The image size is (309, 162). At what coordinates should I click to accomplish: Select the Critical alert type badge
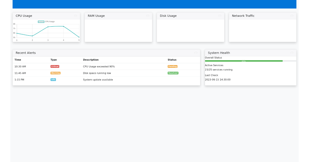[55, 66]
